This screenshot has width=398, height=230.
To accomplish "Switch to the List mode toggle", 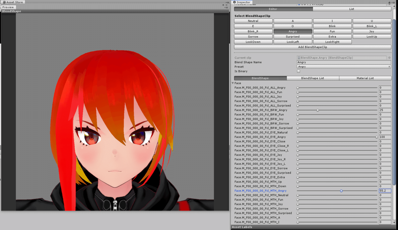I will (352, 9).
